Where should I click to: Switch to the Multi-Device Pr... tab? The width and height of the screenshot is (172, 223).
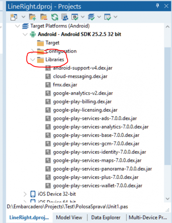[x=148, y=217]
